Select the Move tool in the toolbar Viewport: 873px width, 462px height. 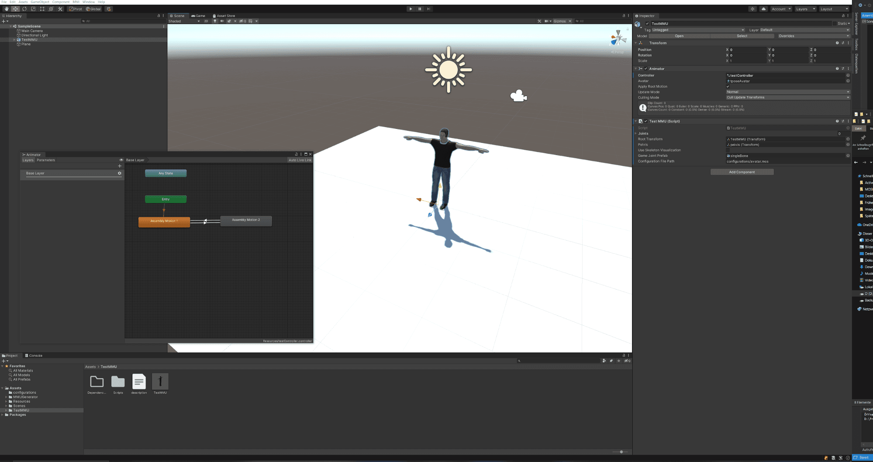[15, 9]
